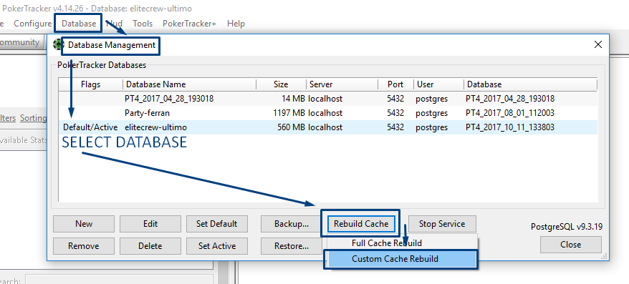Click the Sorting link in main window
This screenshot has width=629, height=284.
33,118
